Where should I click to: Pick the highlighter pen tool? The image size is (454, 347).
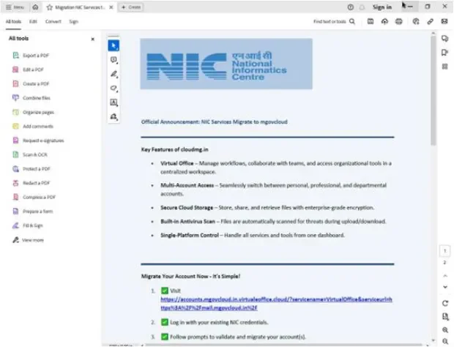tap(113, 74)
